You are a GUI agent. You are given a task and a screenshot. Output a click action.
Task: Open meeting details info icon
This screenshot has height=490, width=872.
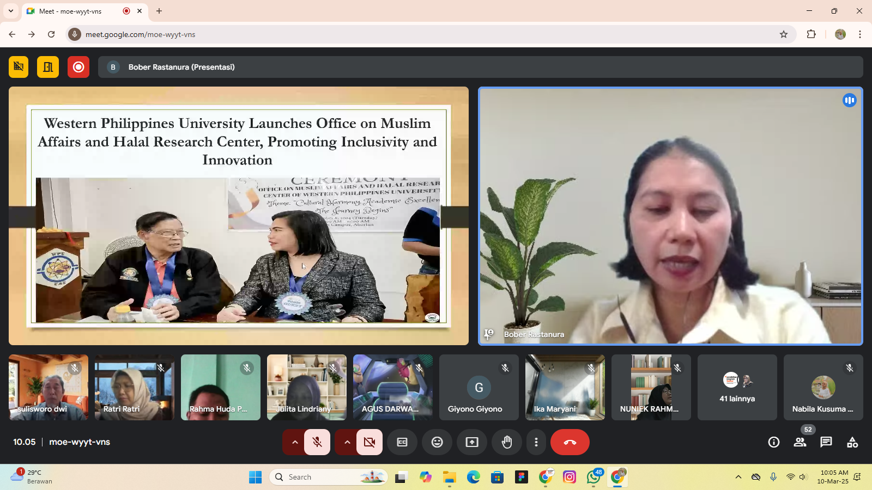(774, 442)
